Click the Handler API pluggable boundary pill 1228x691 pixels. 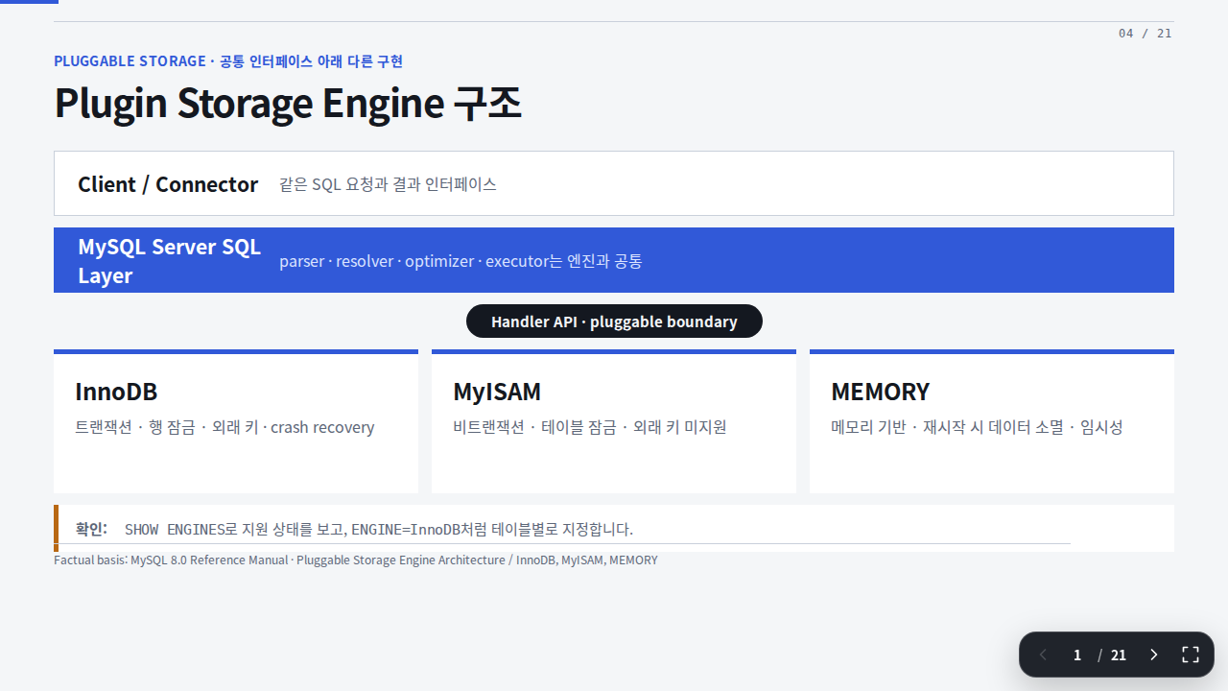click(614, 322)
